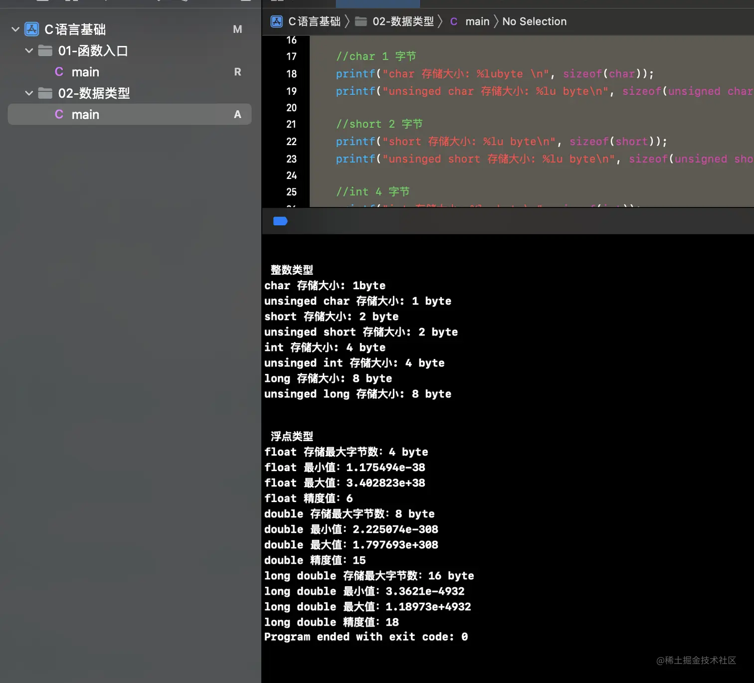Click the C file icon in the breadcrumb bar
The height and width of the screenshot is (683, 754).
[454, 21]
